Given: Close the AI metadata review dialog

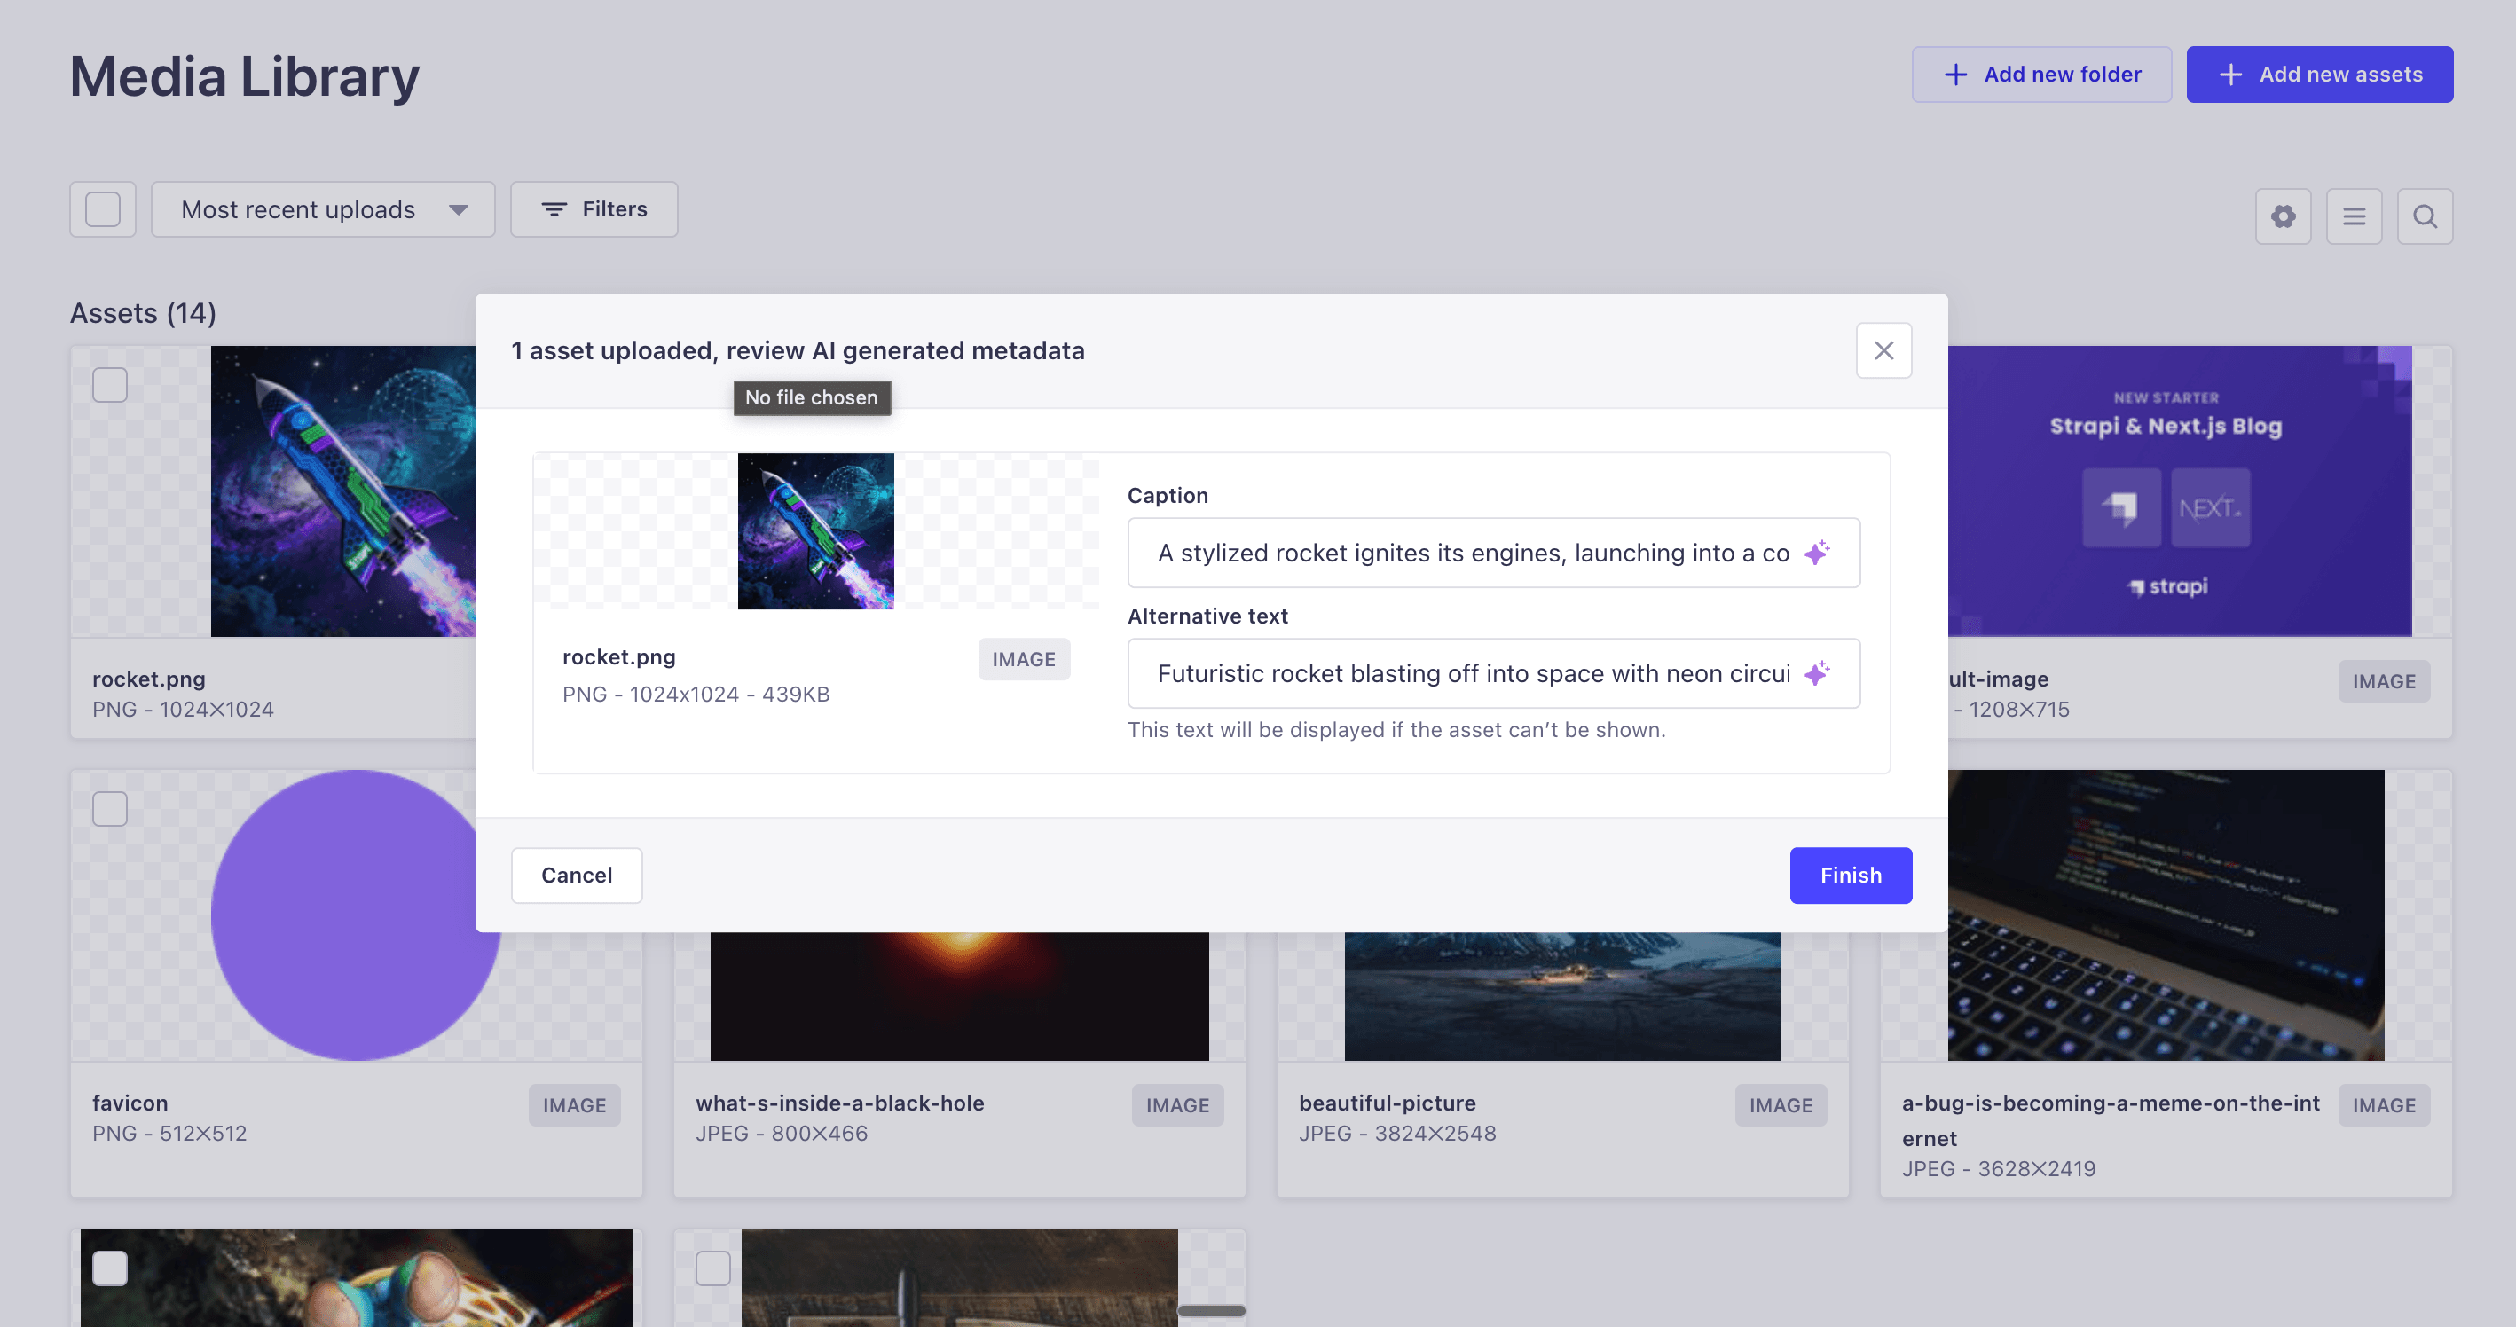Looking at the screenshot, I should tap(1883, 350).
